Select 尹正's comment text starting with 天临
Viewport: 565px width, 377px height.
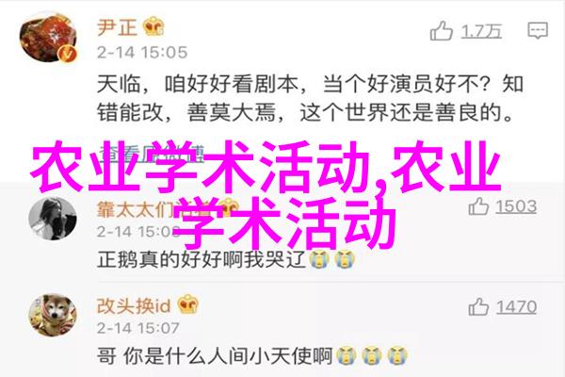tap(310, 98)
